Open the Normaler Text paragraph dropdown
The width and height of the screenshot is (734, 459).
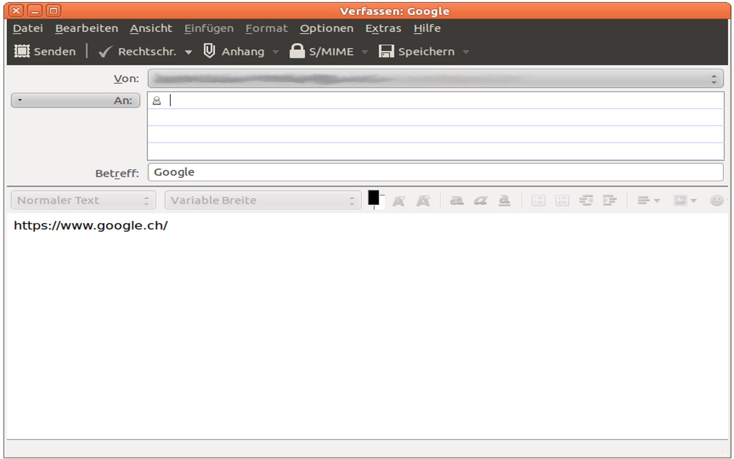coord(84,200)
